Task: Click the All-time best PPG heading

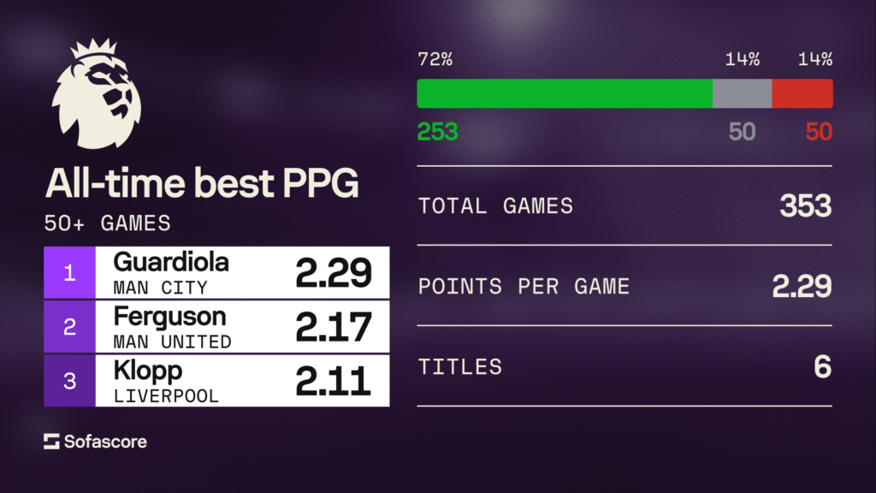Action: [x=201, y=183]
